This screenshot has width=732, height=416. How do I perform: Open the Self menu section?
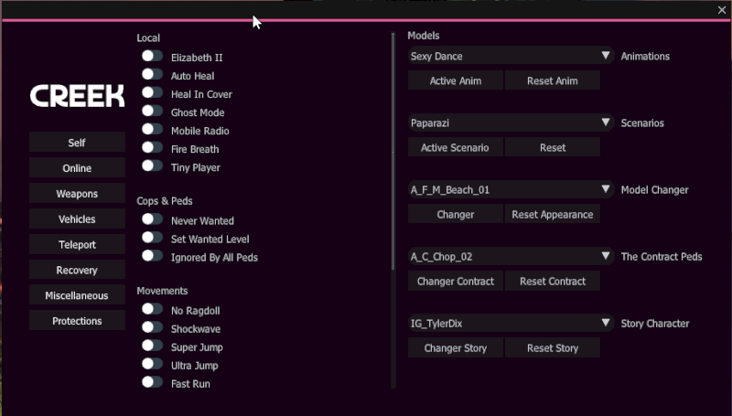click(x=77, y=143)
